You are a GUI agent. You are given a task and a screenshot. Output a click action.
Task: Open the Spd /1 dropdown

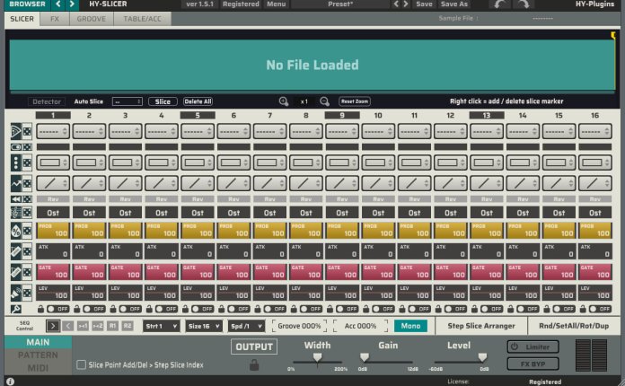pos(246,326)
